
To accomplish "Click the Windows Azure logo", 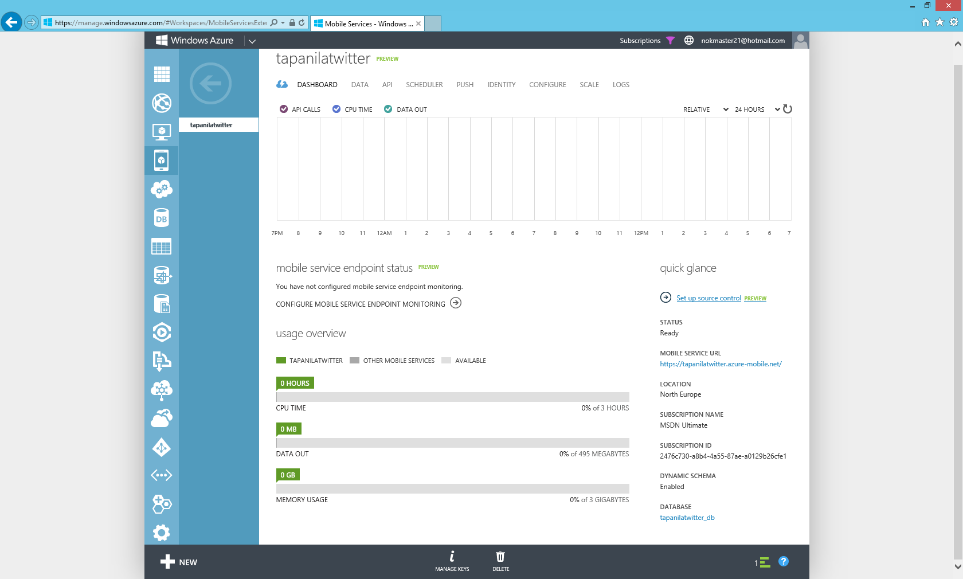I will point(195,40).
